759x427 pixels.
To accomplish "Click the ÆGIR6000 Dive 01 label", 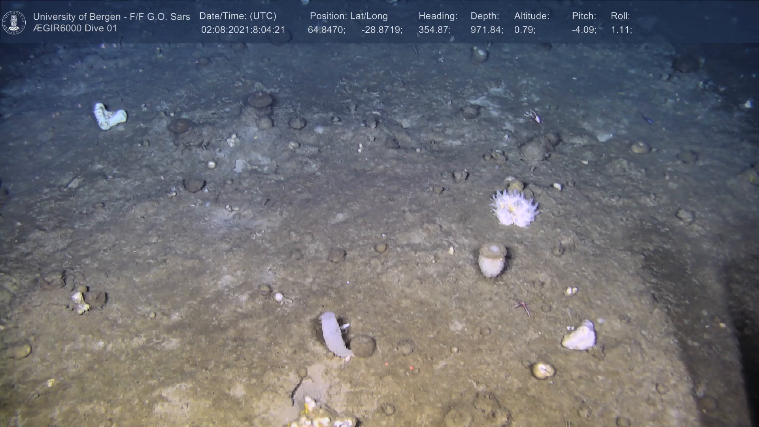I will click(x=75, y=28).
